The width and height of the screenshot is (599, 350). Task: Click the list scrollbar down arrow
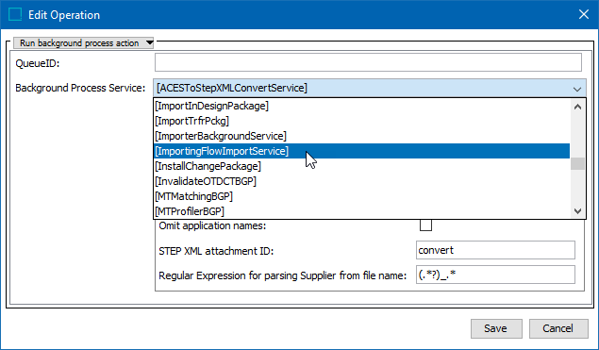tap(577, 211)
